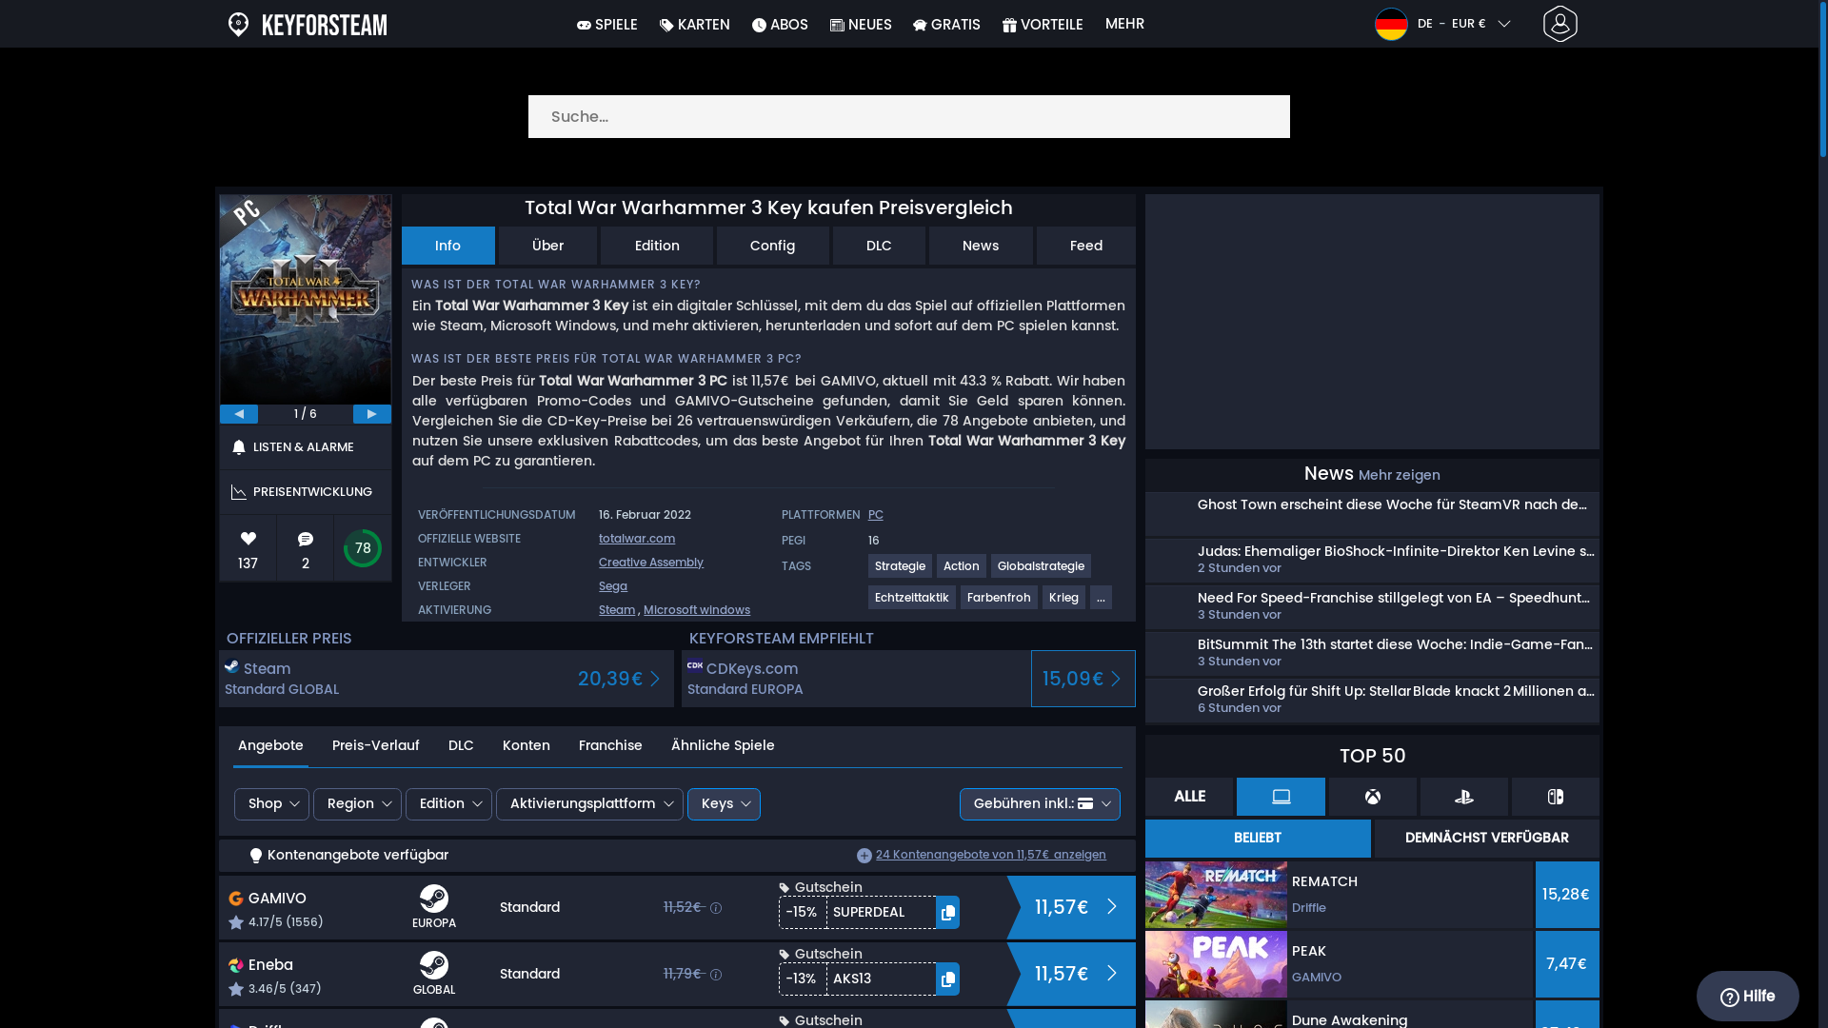
Task: Filter Top 50 by Nintendo Switch icon
Action: (x=1555, y=797)
